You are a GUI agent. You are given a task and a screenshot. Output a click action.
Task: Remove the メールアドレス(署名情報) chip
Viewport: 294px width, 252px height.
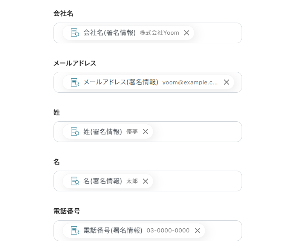point(227,82)
